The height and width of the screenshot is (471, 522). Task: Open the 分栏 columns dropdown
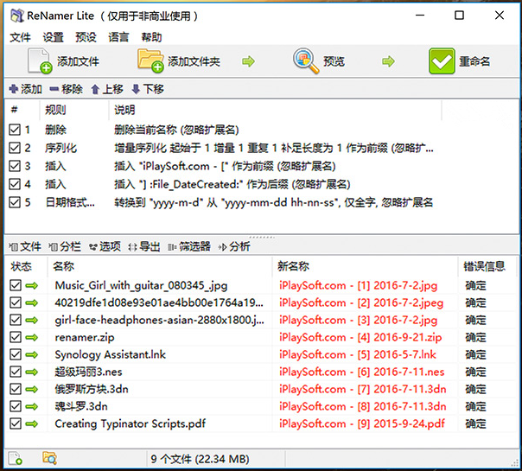coord(65,246)
